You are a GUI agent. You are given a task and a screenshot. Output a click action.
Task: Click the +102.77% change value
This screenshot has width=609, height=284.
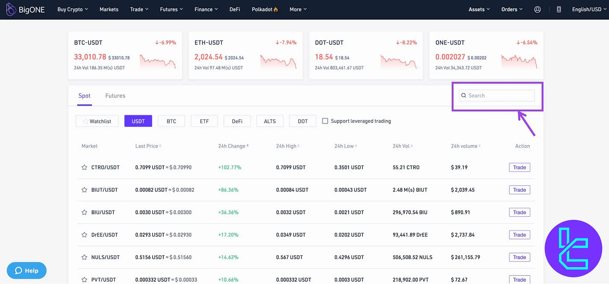tap(230, 167)
